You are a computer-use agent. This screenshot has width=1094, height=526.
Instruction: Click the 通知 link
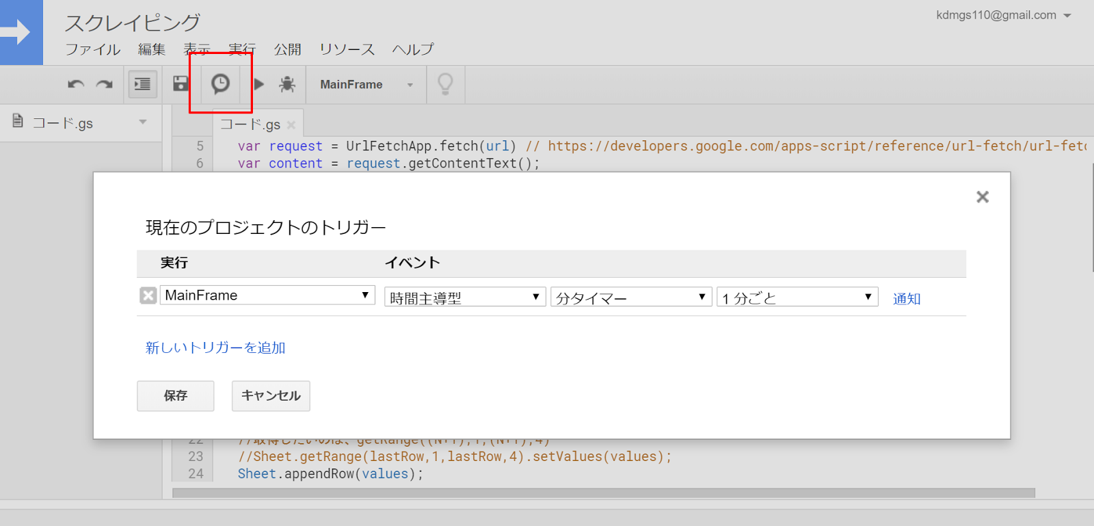(x=907, y=299)
